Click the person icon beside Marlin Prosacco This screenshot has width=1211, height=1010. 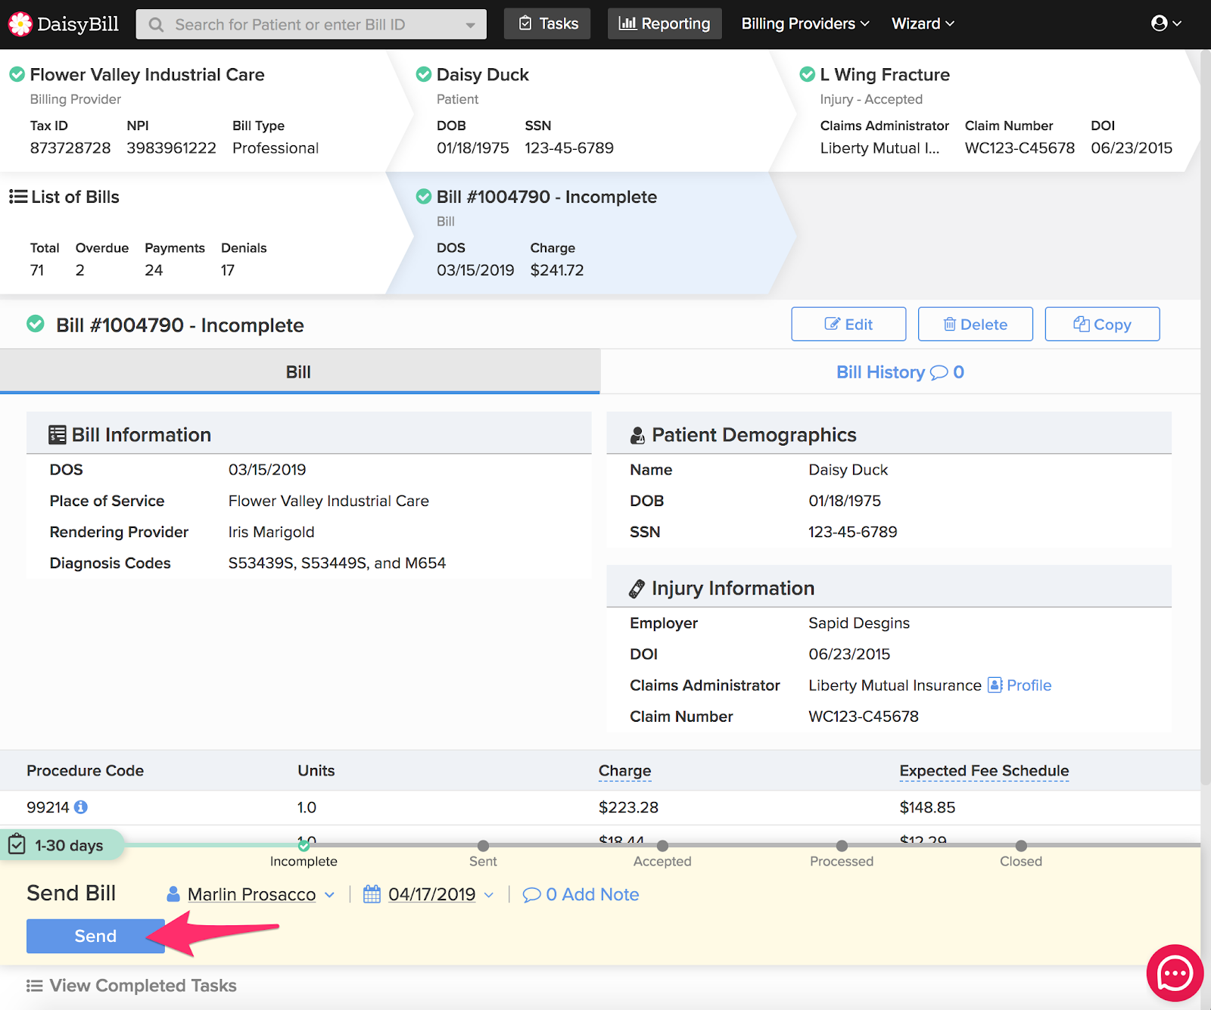click(173, 894)
